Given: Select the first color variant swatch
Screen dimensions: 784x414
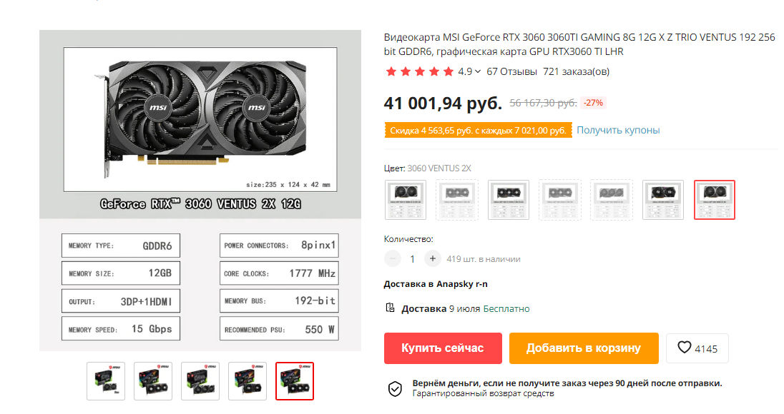Looking at the screenshot, I should (x=406, y=200).
